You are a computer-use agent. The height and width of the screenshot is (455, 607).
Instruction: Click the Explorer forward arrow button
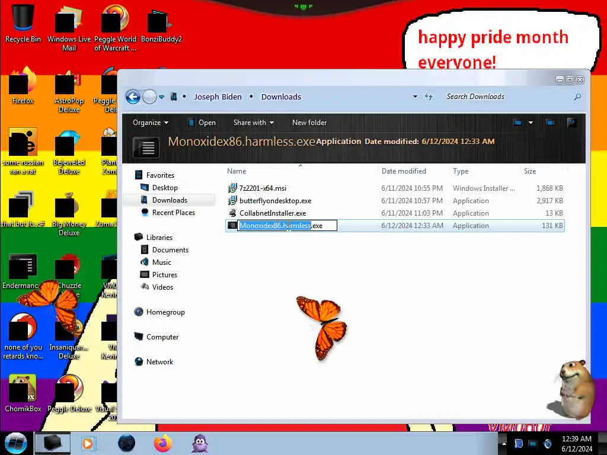[x=149, y=97]
